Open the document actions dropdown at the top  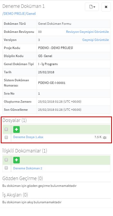(x=92, y=7)
